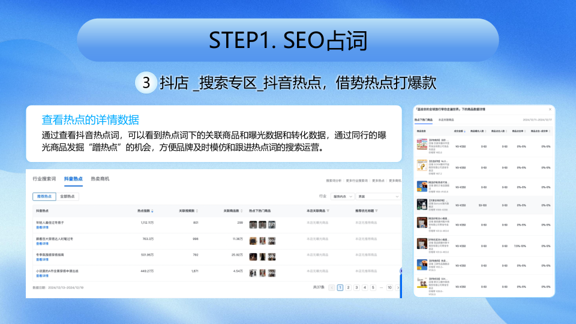Viewport: 576px width, 324px height.
Task: Click the 更多热点 link
Action: coord(378,181)
